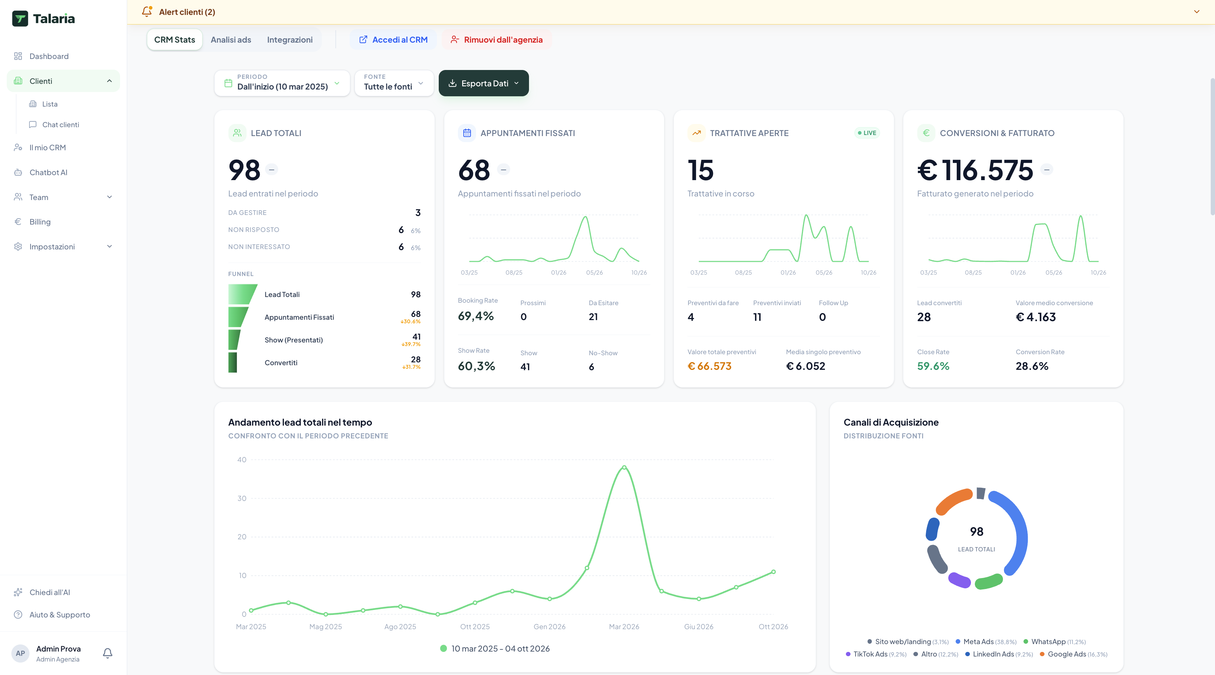
Task: Click the Trattative Aperte trend icon
Action: 696,133
